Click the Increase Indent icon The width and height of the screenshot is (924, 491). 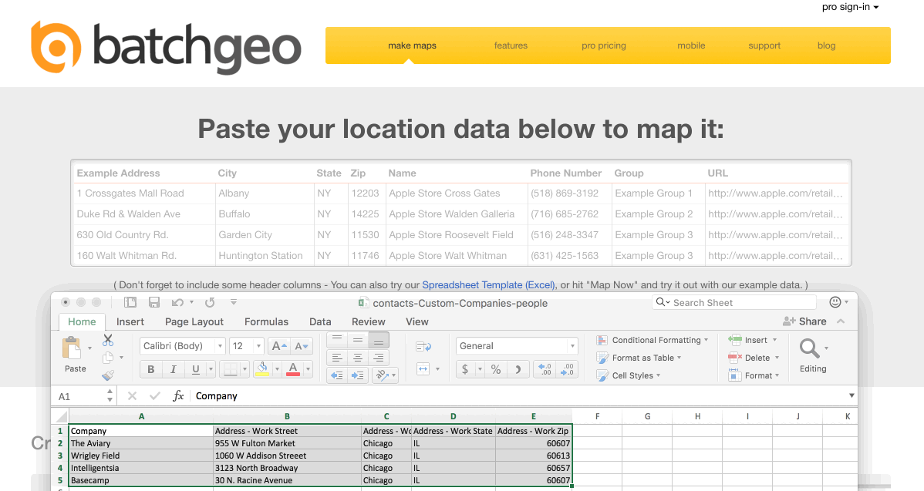click(x=357, y=375)
